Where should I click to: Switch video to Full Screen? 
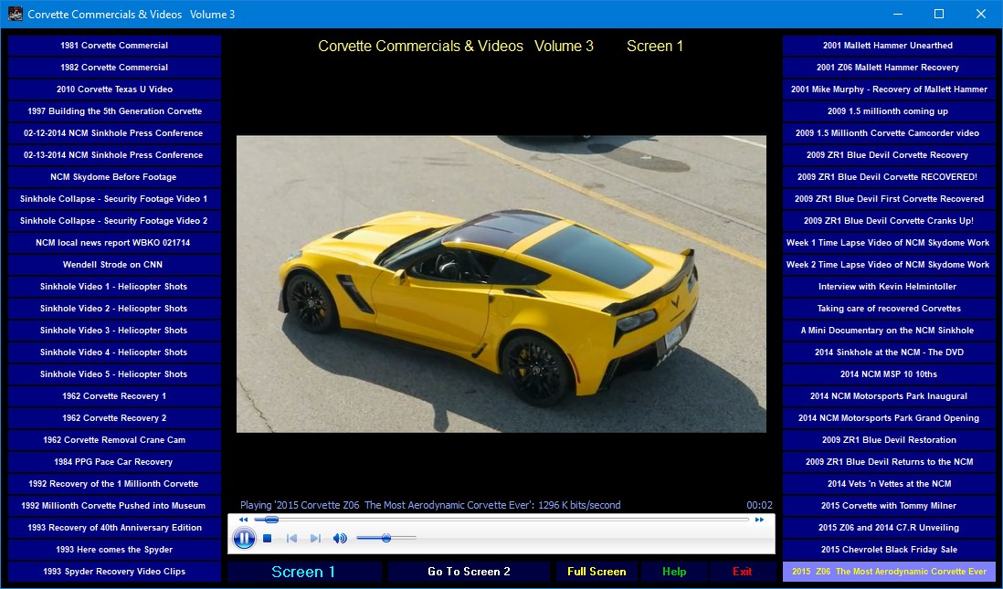pyautogui.click(x=597, y=572)
